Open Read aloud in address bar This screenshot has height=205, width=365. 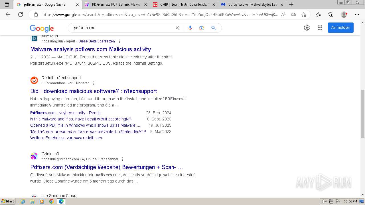click(x=283, y=15)
